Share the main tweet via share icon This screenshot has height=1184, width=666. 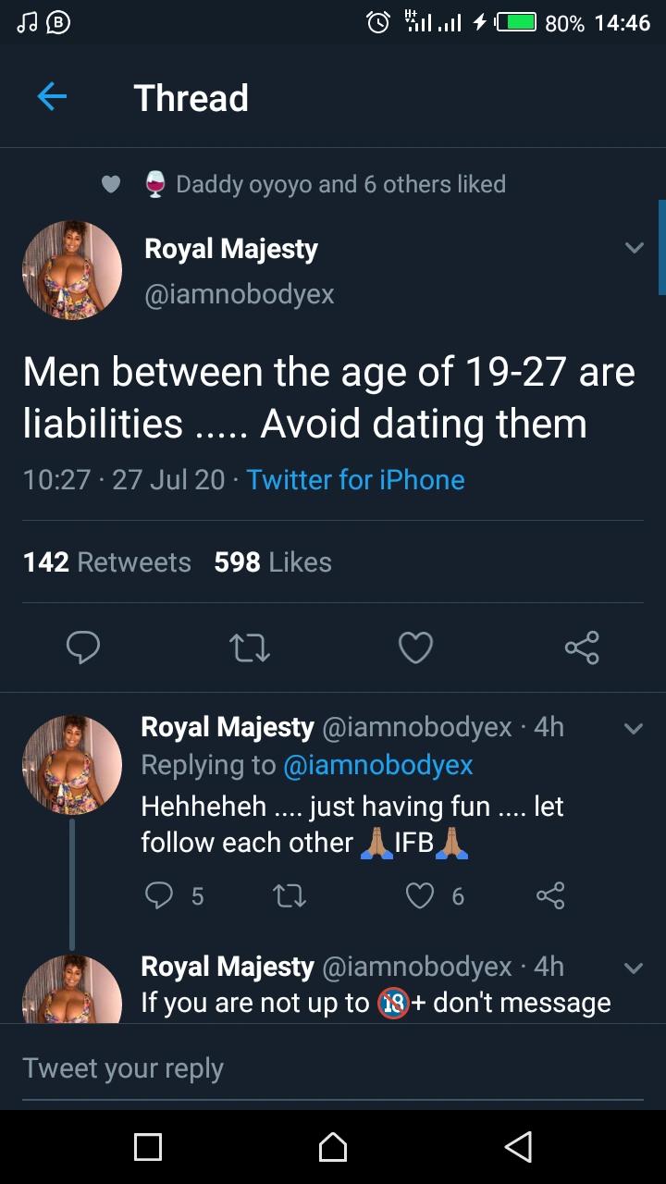point(582,647)
